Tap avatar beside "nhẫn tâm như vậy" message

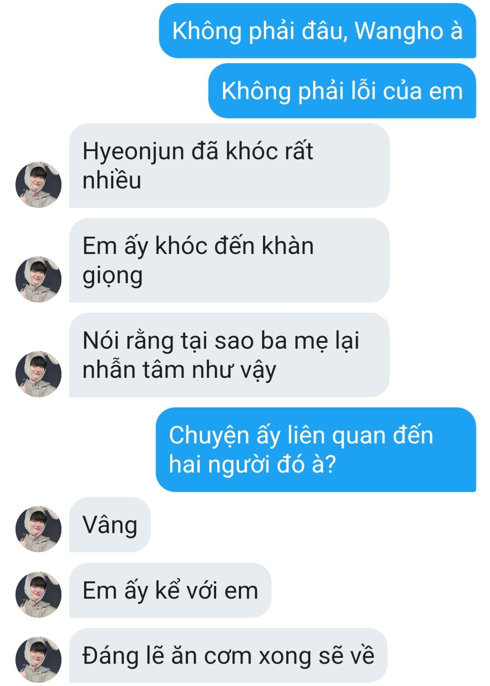[x=38, y=374]
